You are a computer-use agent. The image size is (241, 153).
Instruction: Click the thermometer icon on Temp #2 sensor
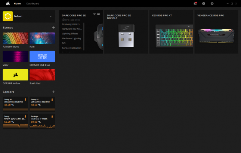pyautogui.click(x=52, y=100)
